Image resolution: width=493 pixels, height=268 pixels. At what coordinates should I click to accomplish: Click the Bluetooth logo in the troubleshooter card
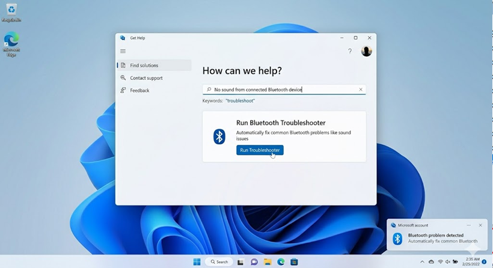(219, 136)
